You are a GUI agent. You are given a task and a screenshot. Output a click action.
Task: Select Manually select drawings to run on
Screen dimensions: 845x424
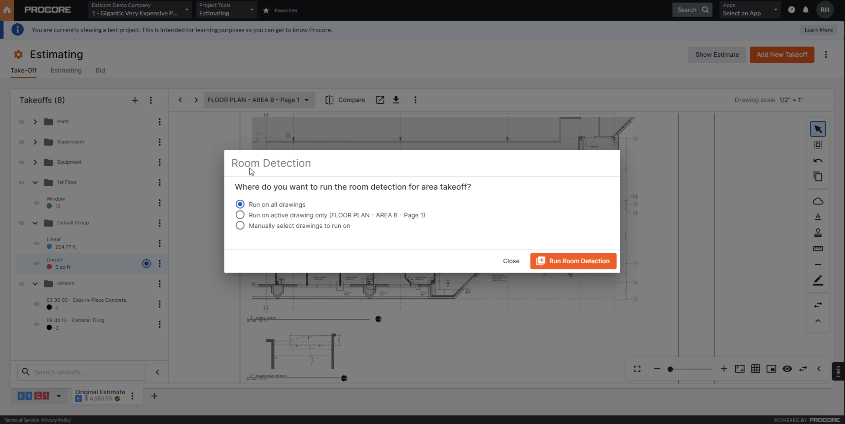click(x=240, y=226)
